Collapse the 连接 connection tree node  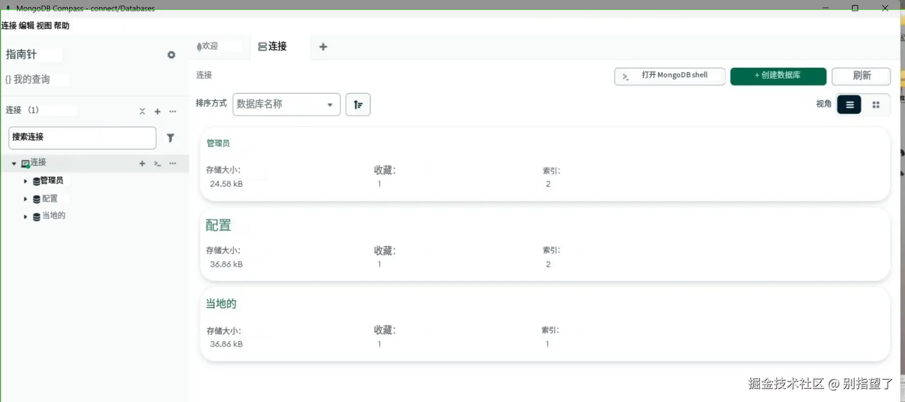(14, 164)
